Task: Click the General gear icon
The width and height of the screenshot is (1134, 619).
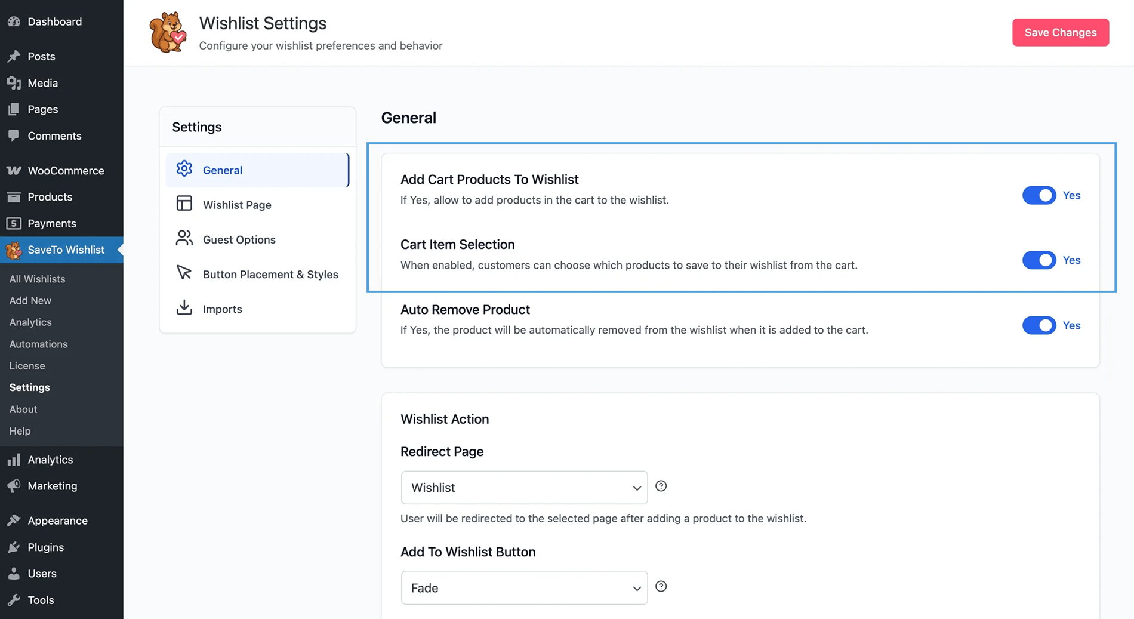Action: click(x=184, y=169)
